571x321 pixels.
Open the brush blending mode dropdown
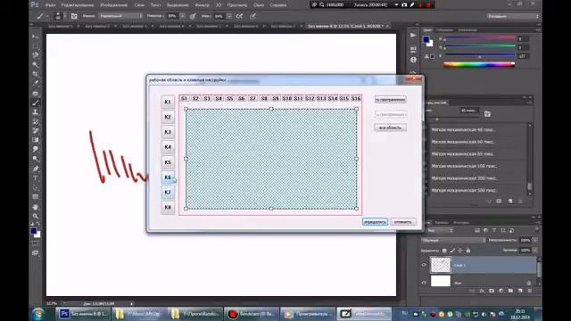pyautogui.click(x=120, y=16)
